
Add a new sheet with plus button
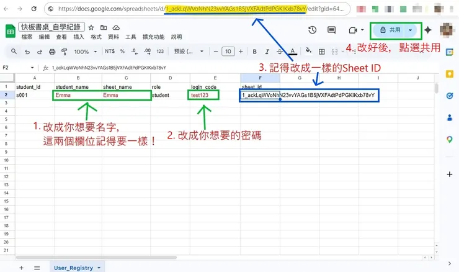point(21,268)
